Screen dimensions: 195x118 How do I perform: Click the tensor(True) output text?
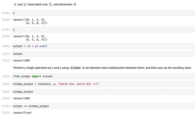click(x=22, y=113)
